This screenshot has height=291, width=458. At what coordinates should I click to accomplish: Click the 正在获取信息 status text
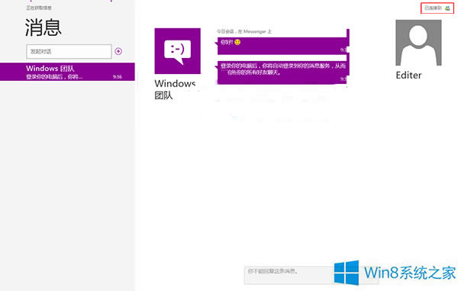tap(39, 8)
